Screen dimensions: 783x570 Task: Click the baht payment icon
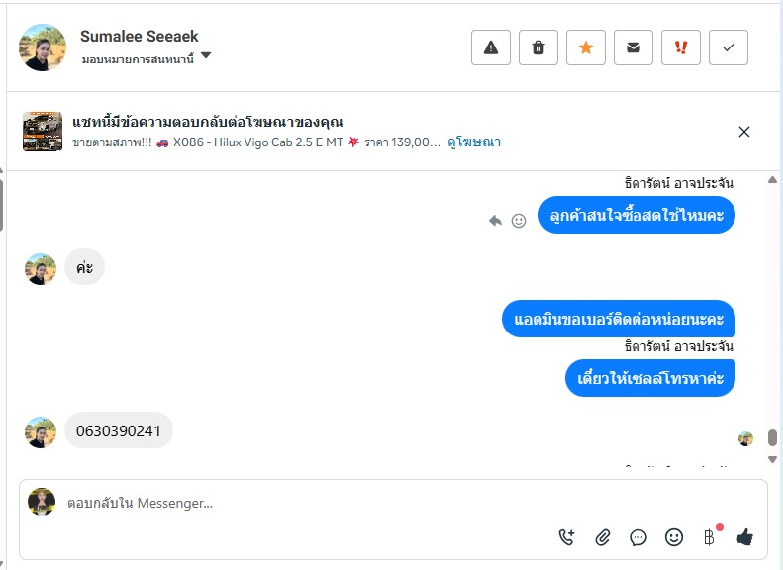coord(709,537)
